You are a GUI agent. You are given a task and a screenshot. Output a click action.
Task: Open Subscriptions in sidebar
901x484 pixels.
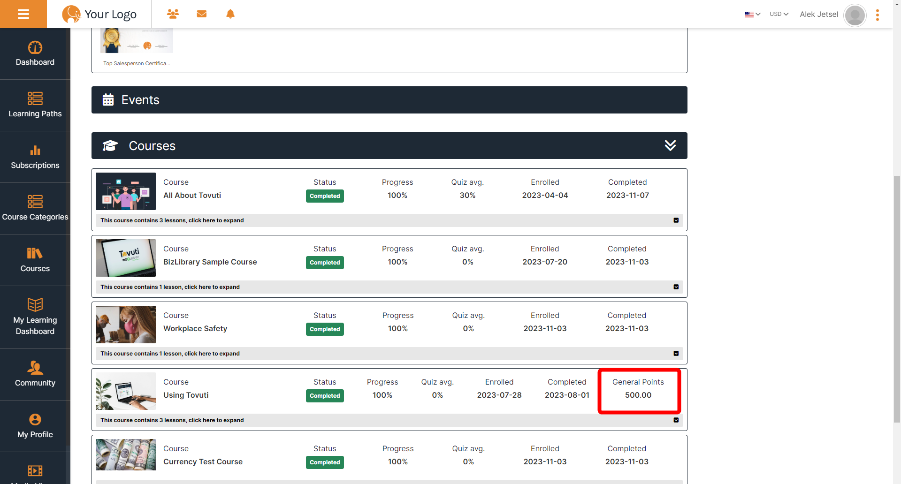pos(35,157)
